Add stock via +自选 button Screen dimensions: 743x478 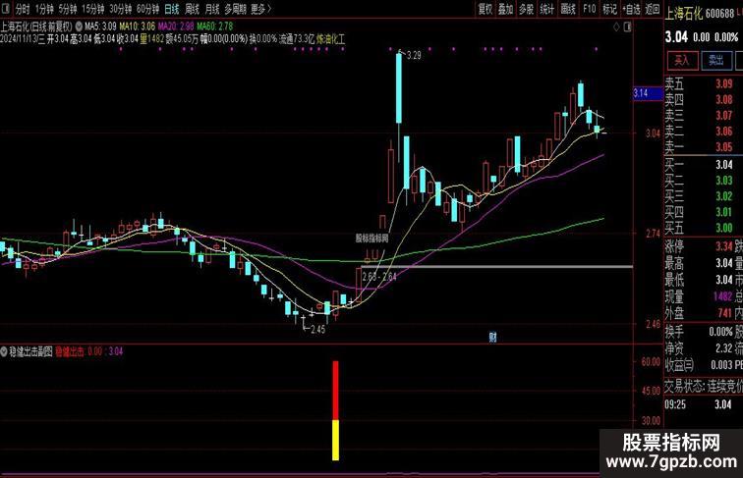coord(631,9)
